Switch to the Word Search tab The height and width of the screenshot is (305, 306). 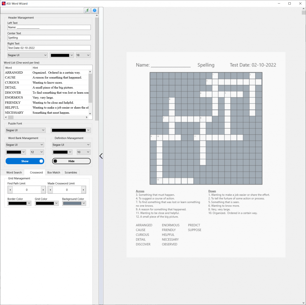14,172
